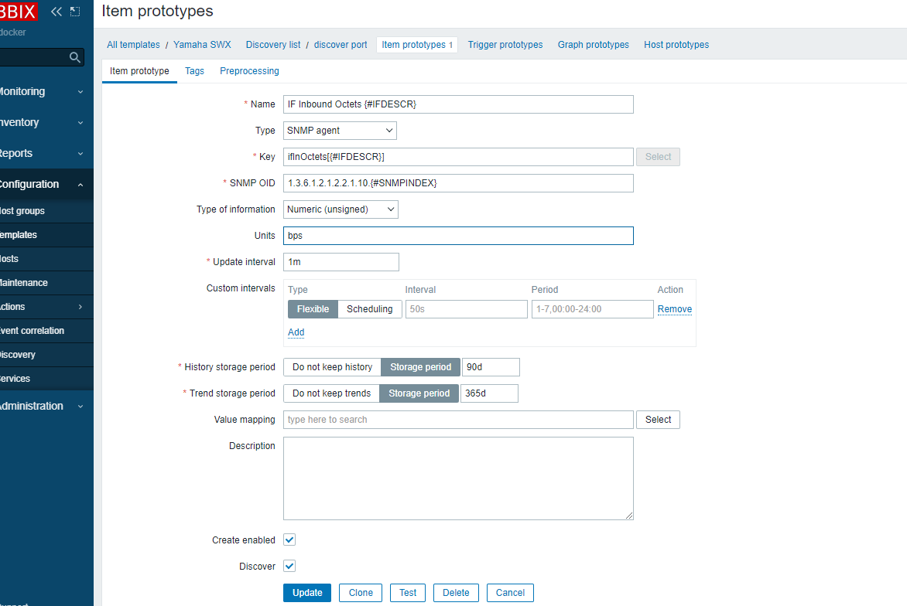This screenshot has width=907, height=606.
Task: Focus the custom interval Period field
Action: (x=592, y=309)
